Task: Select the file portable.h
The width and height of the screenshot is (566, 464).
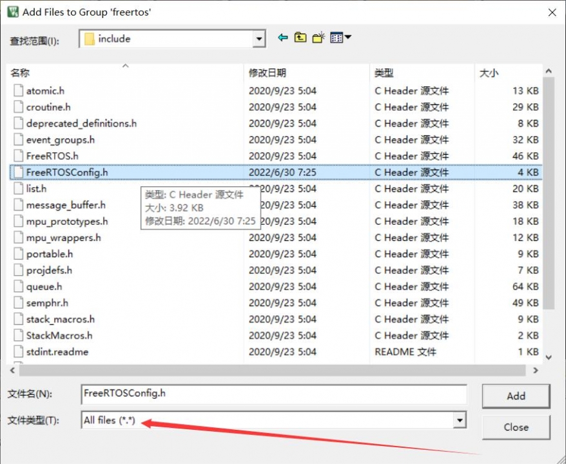Action: 50,254
